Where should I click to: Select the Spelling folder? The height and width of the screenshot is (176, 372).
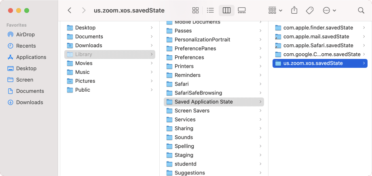(214, 146)
